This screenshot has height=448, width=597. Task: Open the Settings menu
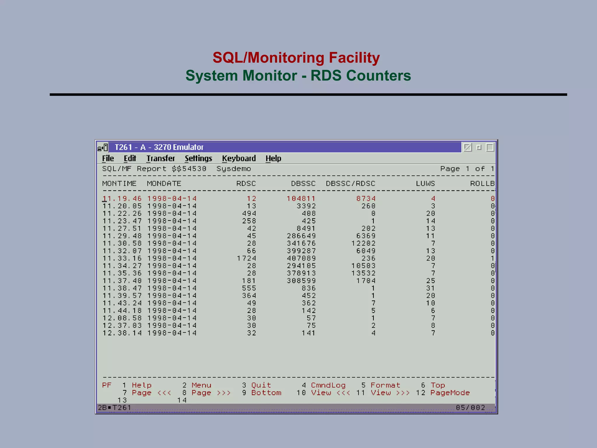(x=199, y=158)
